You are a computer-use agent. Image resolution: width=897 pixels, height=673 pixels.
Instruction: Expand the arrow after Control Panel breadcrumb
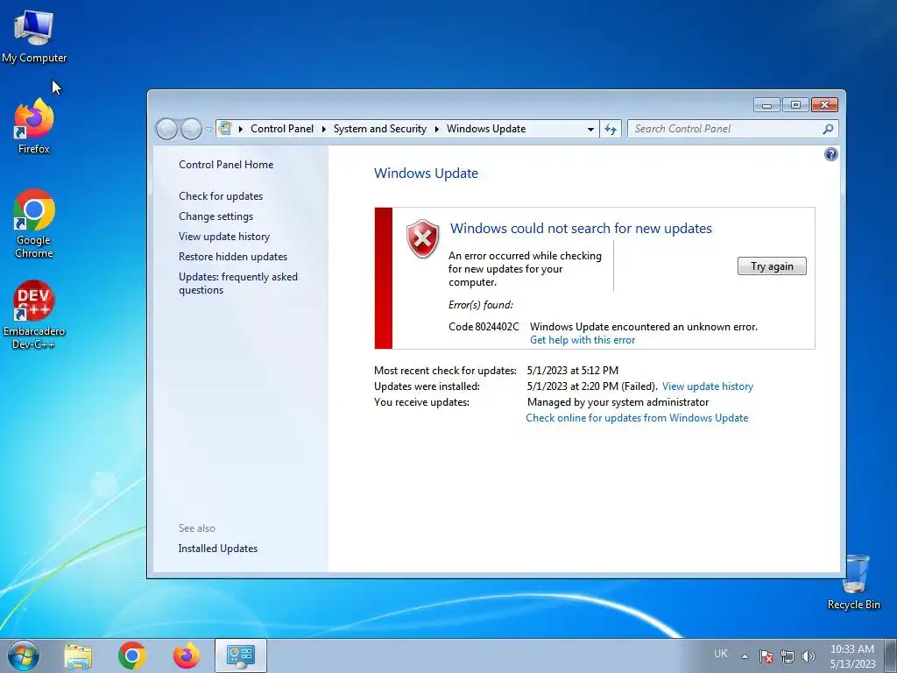pos(324,130)
